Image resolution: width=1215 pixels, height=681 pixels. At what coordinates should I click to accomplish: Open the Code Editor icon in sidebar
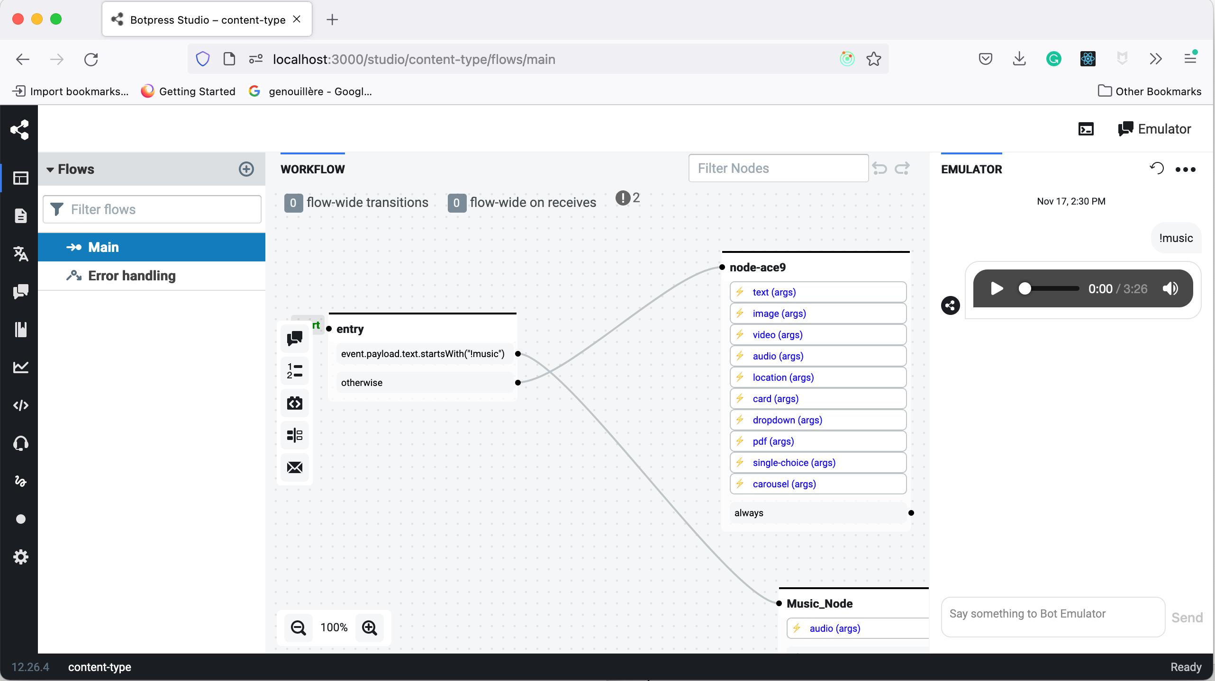[20, 405]
